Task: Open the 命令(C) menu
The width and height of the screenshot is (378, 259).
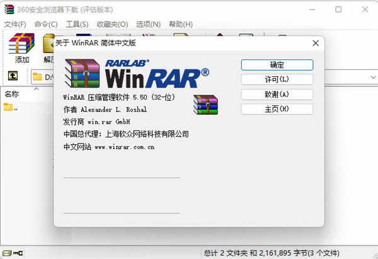Action: 46,24
